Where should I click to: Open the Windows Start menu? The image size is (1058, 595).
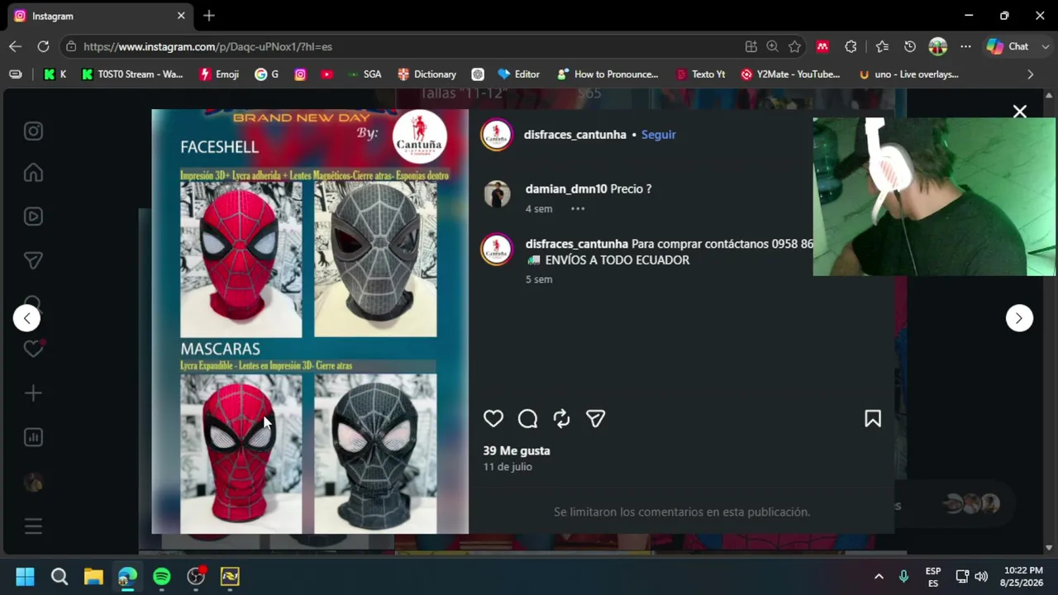coord(25,576)
